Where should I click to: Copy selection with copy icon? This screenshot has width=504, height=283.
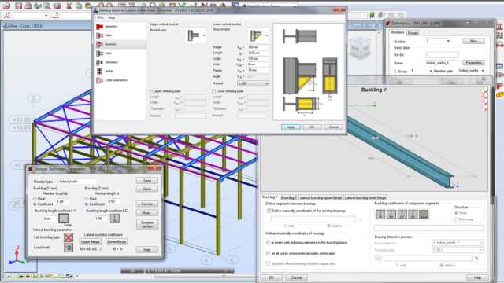coord(78,6)
